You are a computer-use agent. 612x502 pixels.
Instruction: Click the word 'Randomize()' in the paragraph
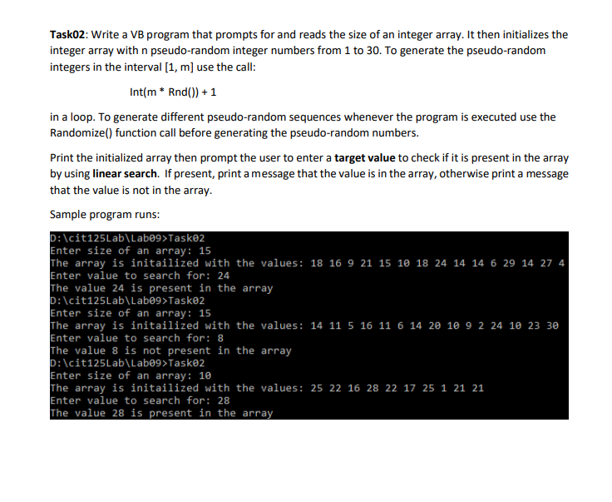(81, 133)
